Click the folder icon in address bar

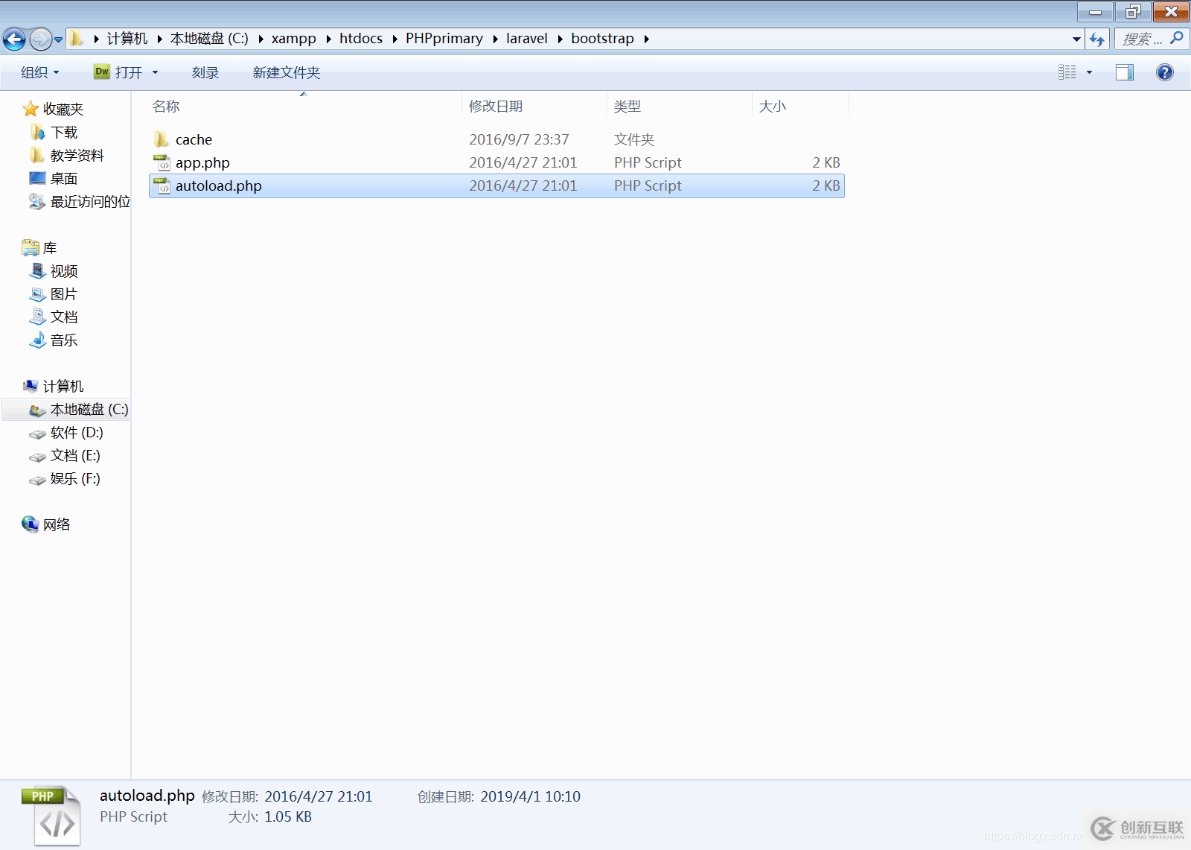pos(77,38)
